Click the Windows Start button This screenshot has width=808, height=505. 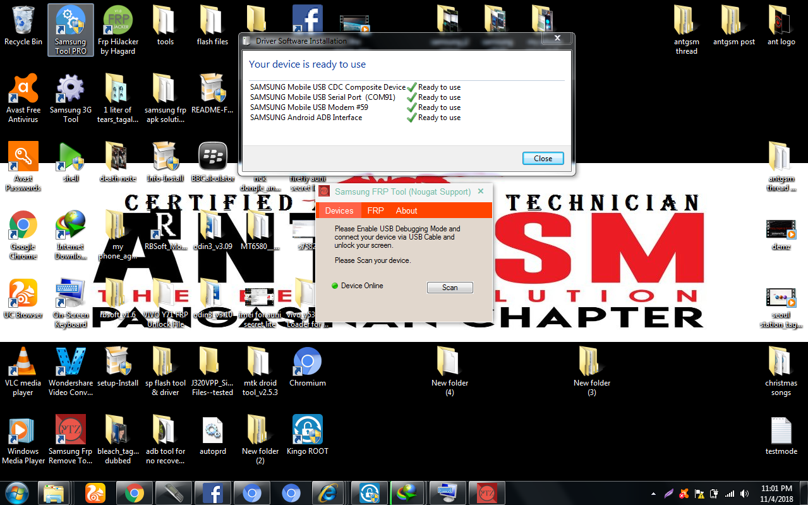[17, 492]
